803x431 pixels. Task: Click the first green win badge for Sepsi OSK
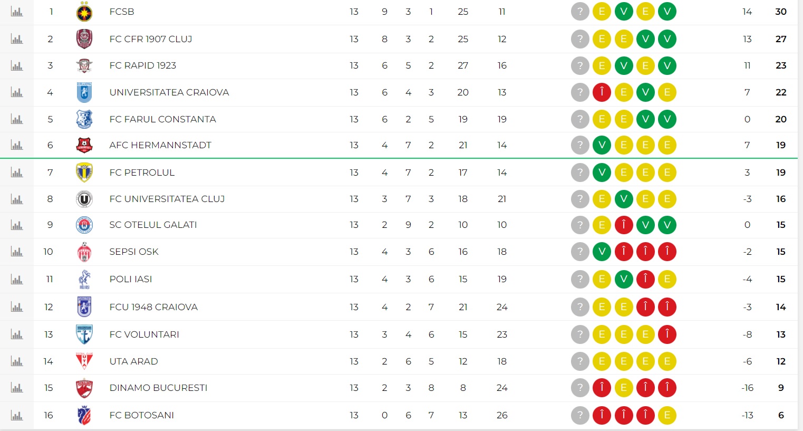click(602, 252)
